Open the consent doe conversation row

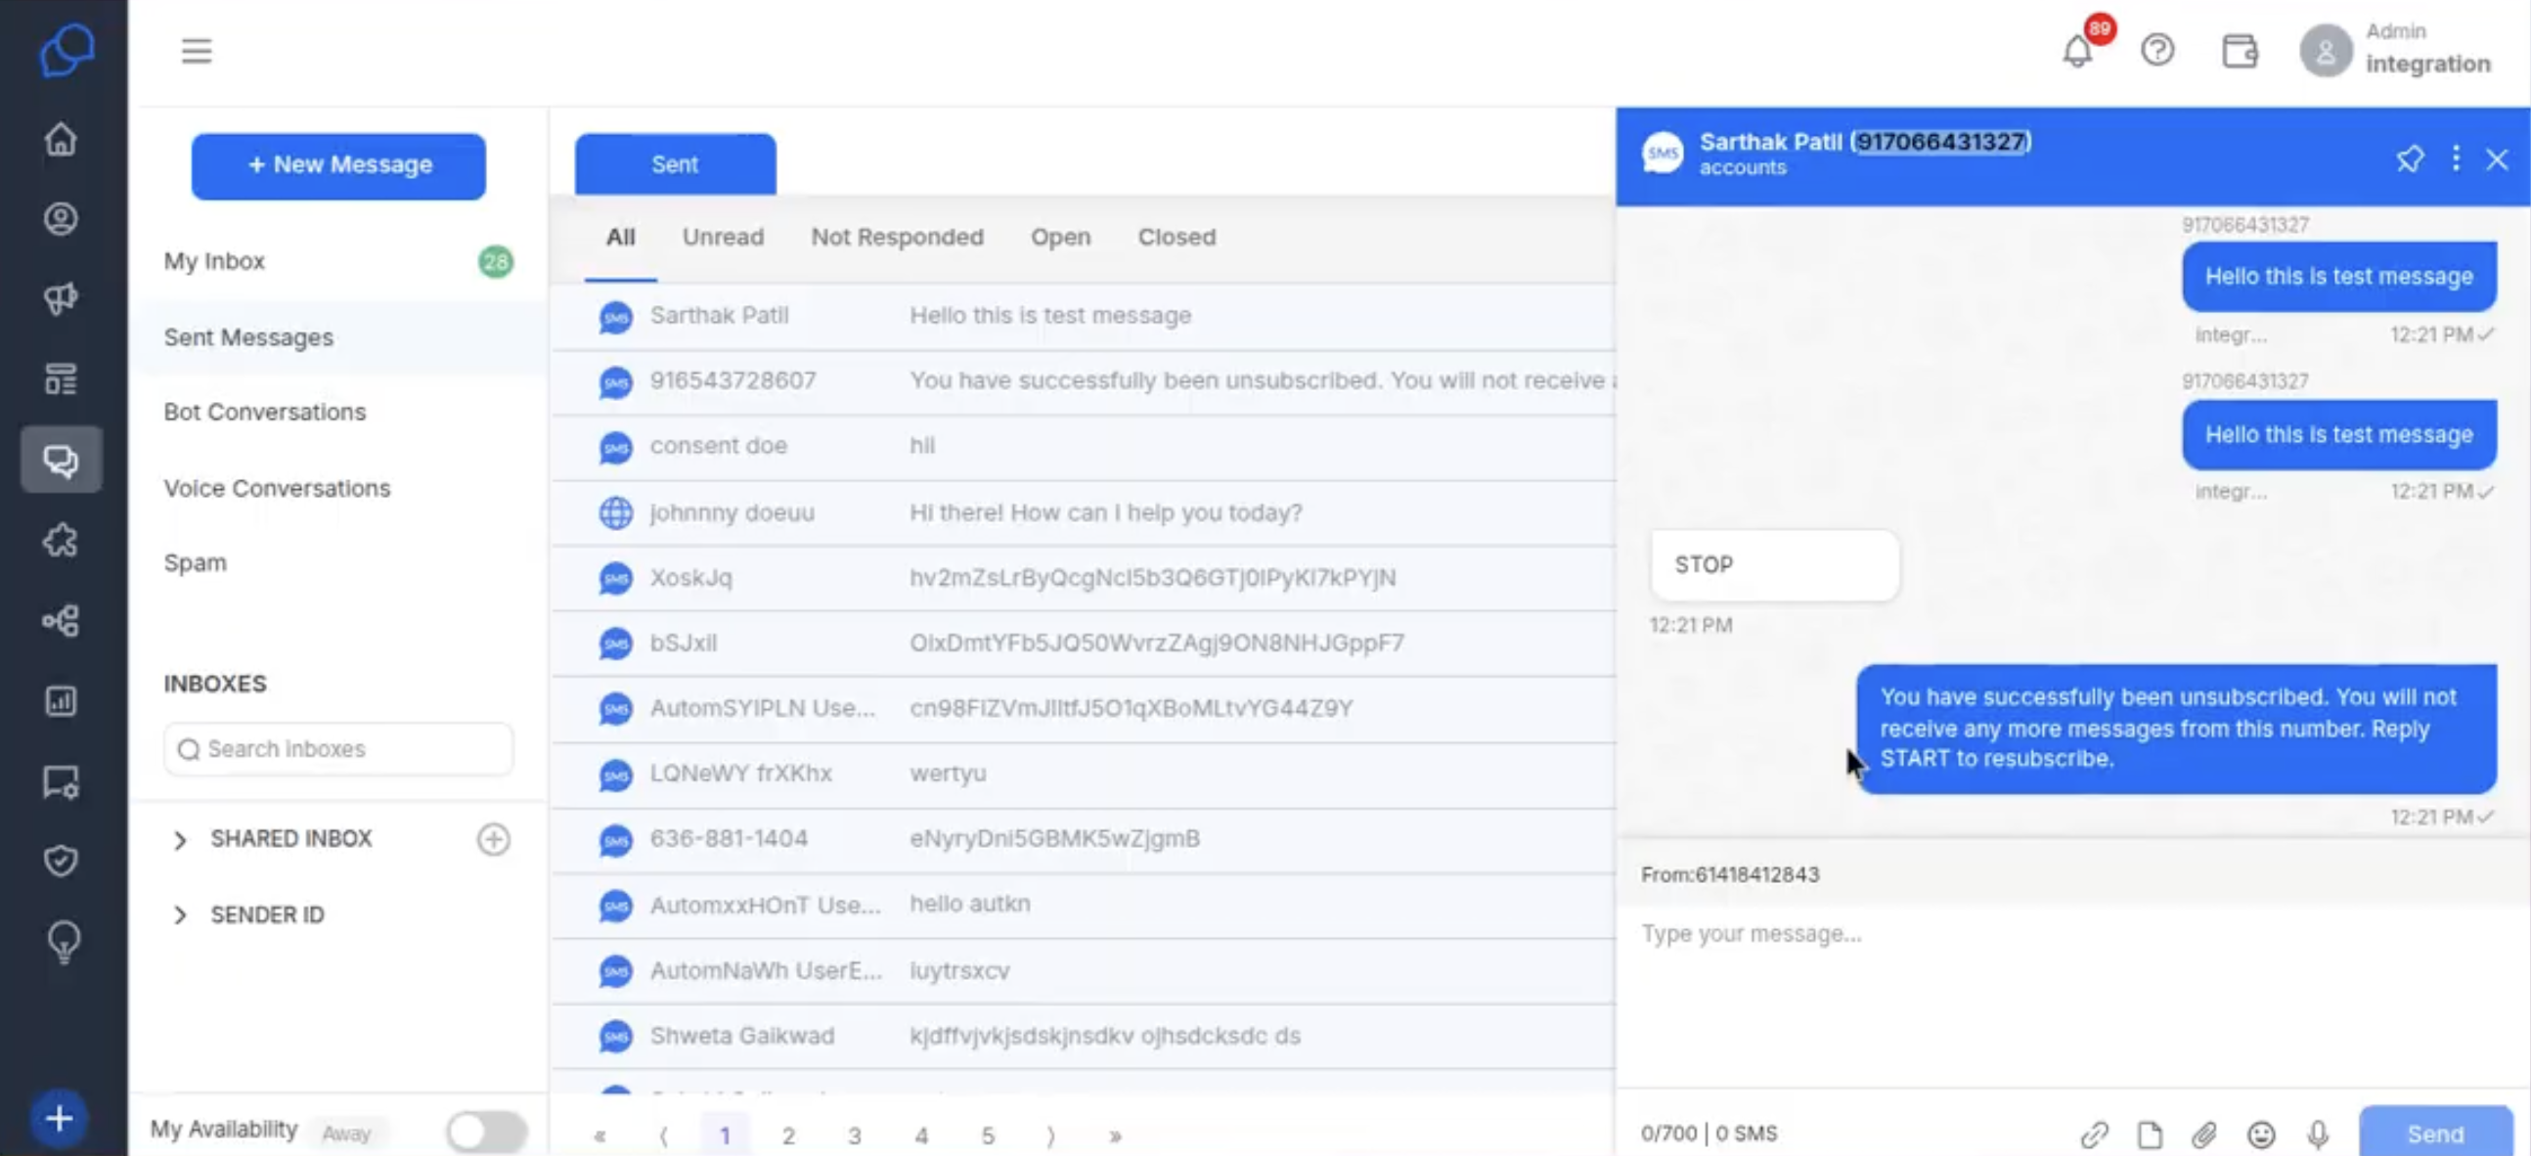click(x=1083, y=447)
